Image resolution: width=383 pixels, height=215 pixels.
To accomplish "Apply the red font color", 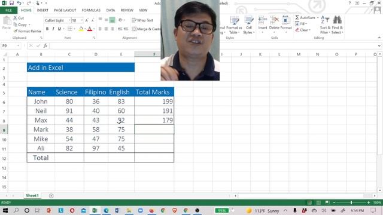I will 90,29.
